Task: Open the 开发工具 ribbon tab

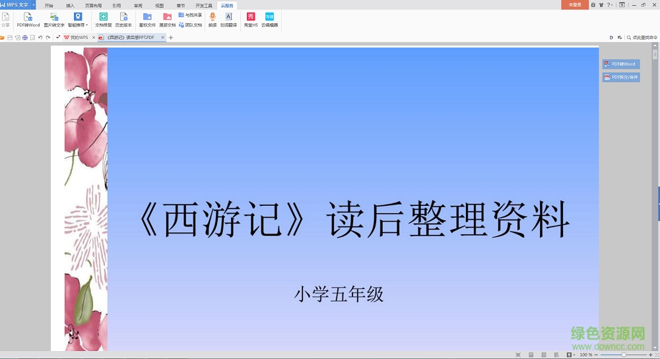Action: point(204,5)
